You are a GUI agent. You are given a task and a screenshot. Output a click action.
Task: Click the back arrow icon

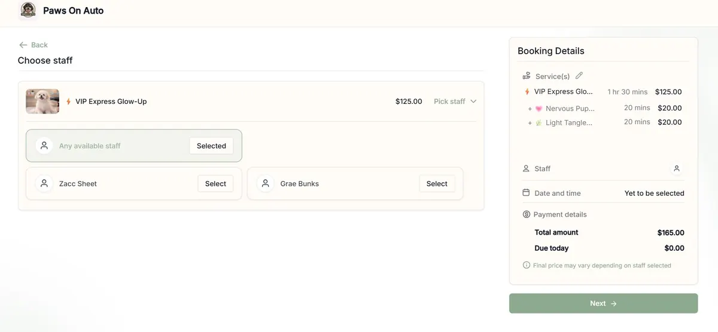click(x=23, y=45)
